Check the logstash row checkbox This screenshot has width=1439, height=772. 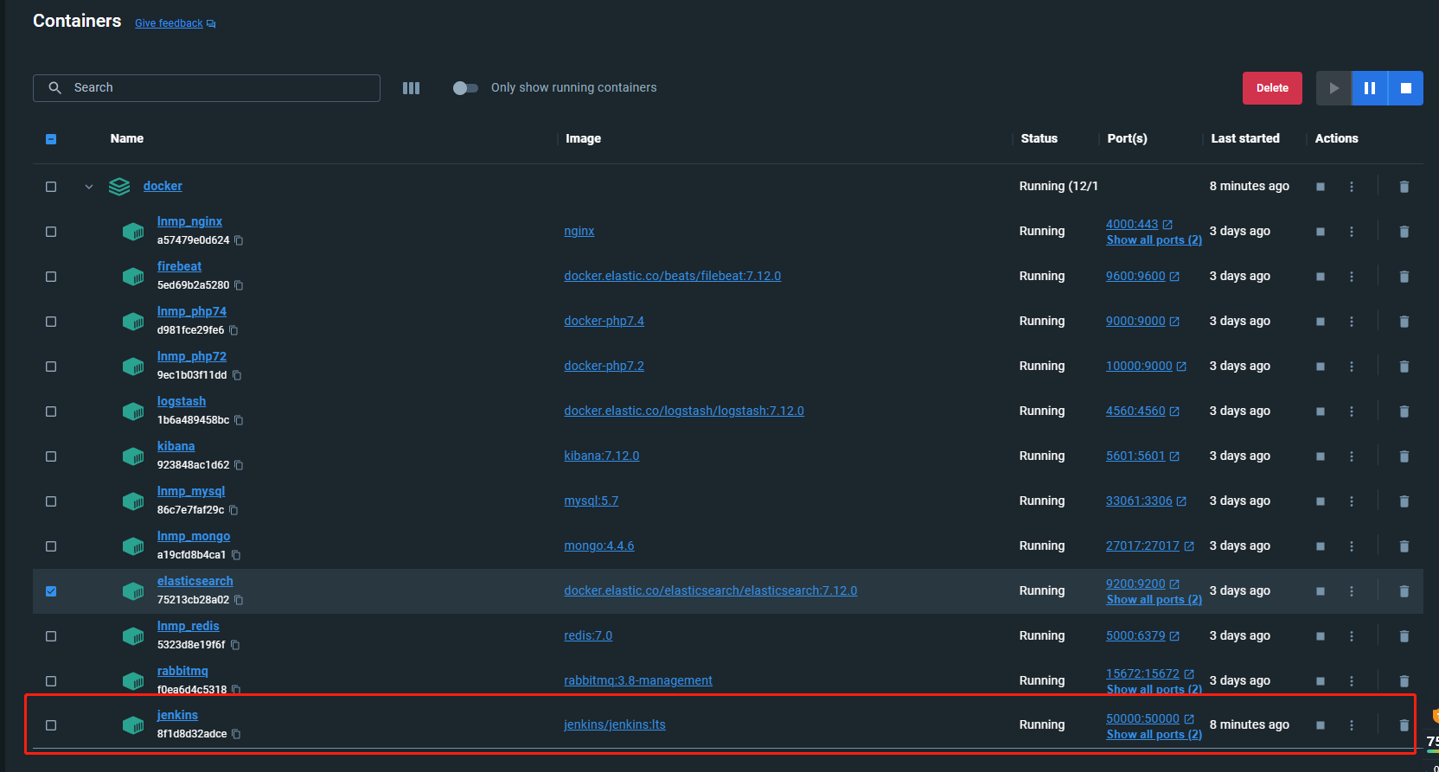(x=51, y=412)
